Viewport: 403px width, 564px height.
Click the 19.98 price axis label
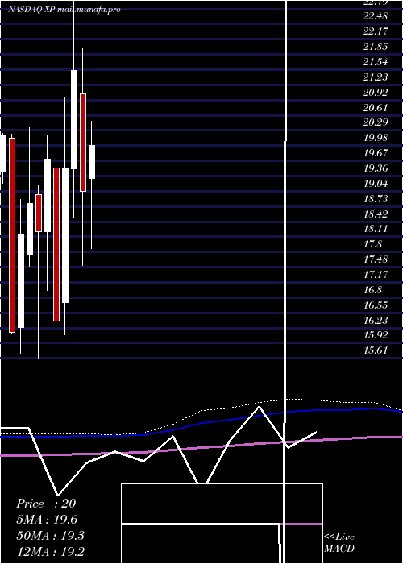376,138
